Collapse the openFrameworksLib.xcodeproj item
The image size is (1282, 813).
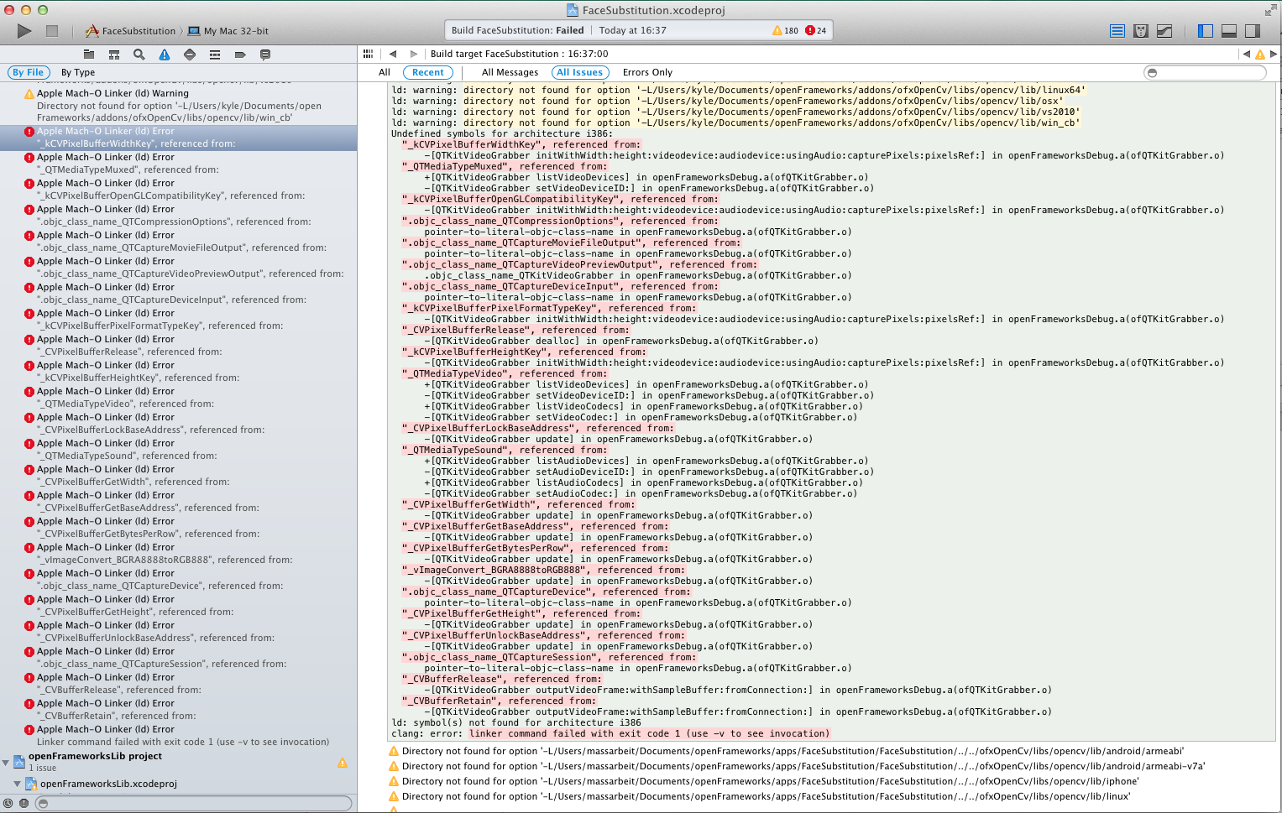point(18,784)
